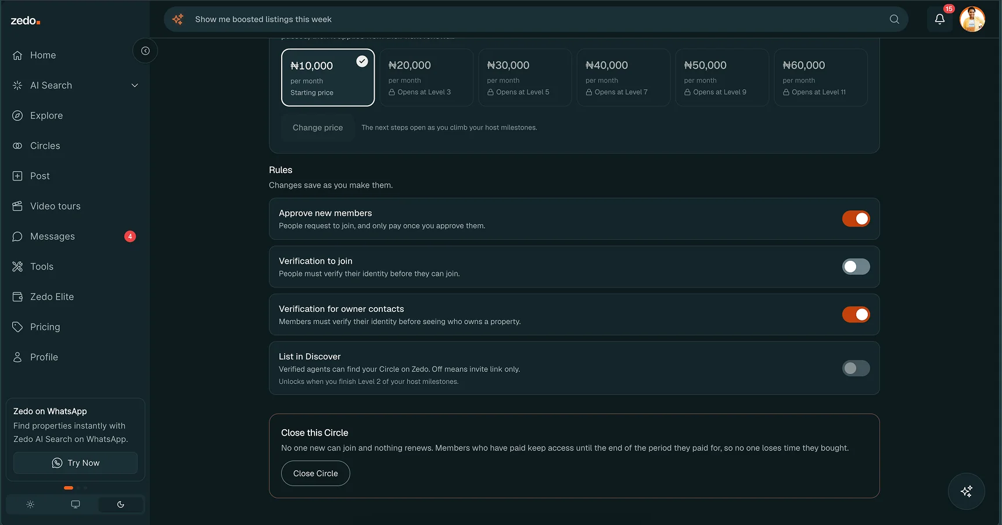Click Try Now WhatsApp button
The height and width of the screenshot is (525, 1002).
(x=76, y=463)
